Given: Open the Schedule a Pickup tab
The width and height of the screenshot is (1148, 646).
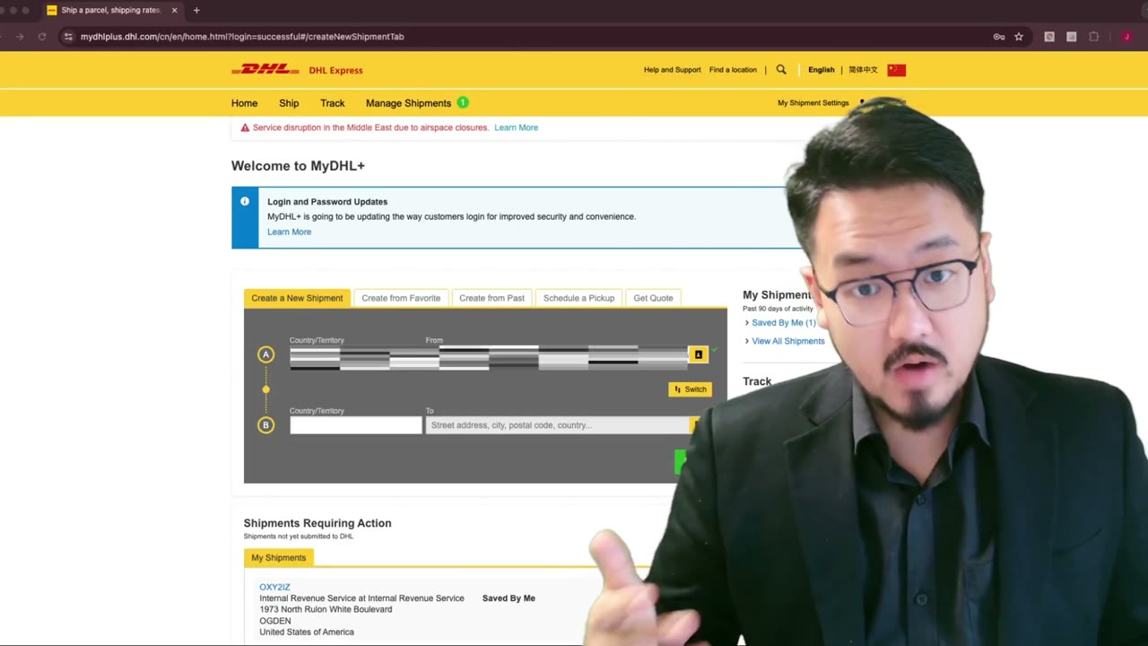Looking at the screenshot, I should coord(578,298).
